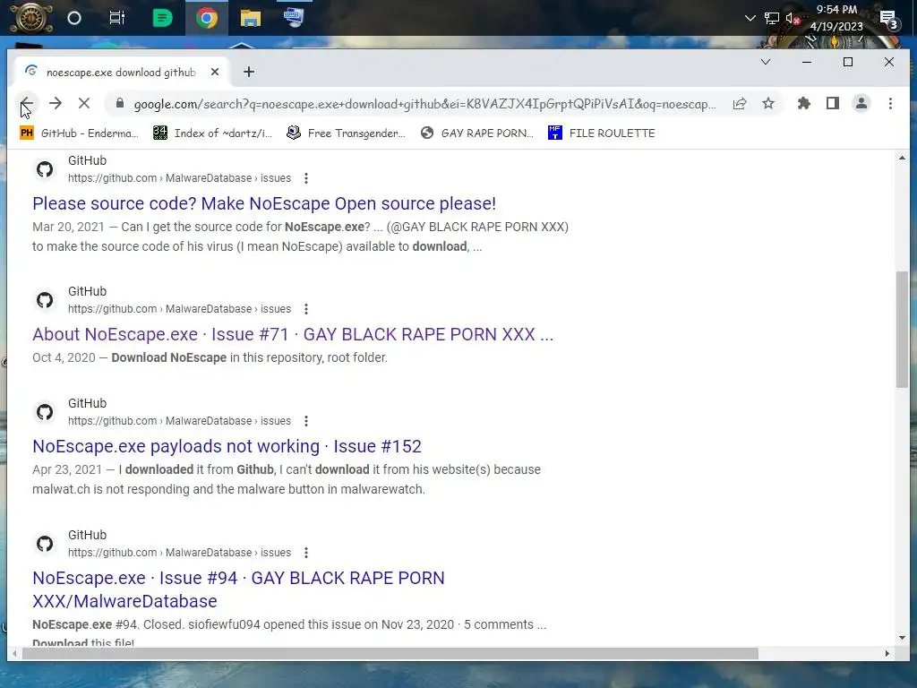Click the 'Mar 20, 2021' date text
This screenshot has width=917, height=688.
tap(68, 227)
